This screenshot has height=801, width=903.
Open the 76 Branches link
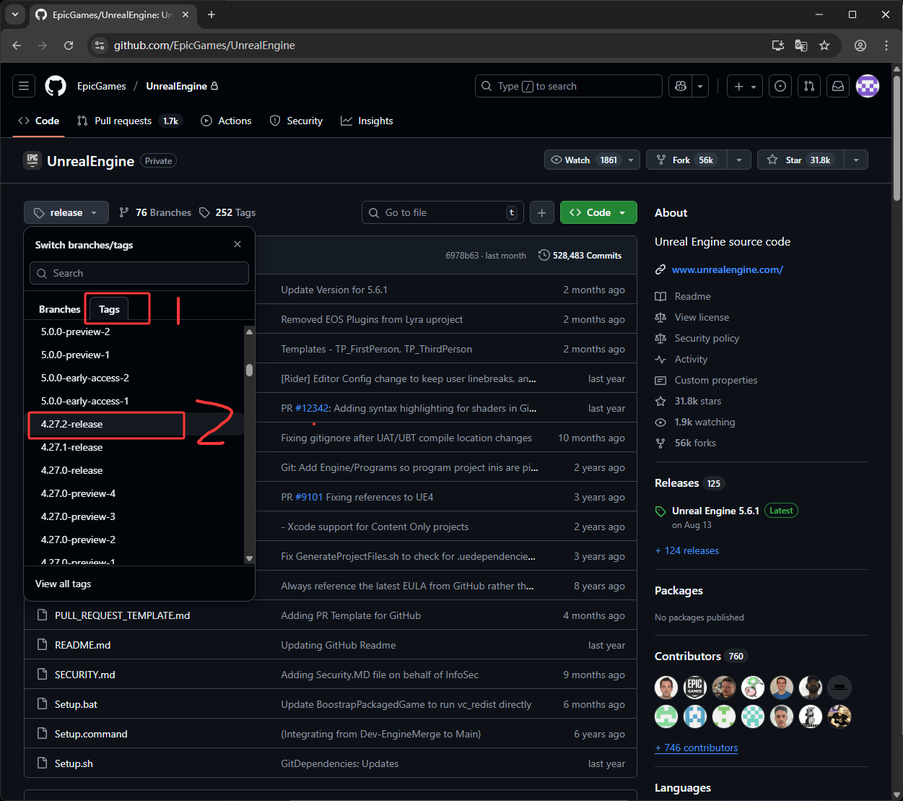coord(155,212)
